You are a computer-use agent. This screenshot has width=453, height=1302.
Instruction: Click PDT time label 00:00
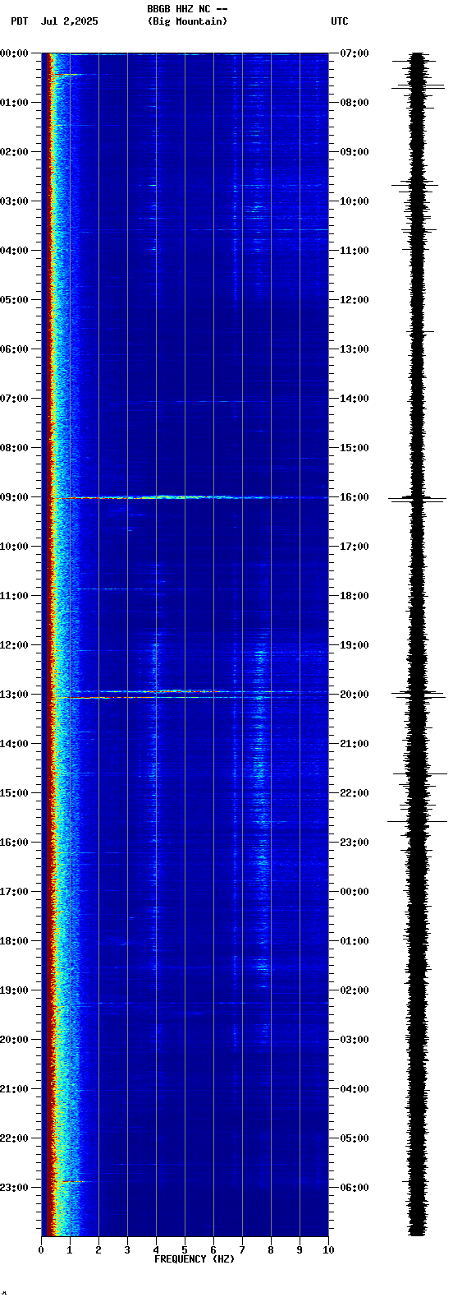tap(15, 53)
